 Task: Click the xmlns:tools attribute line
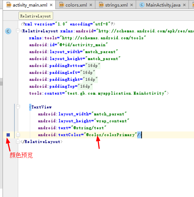tap(87, 38)
